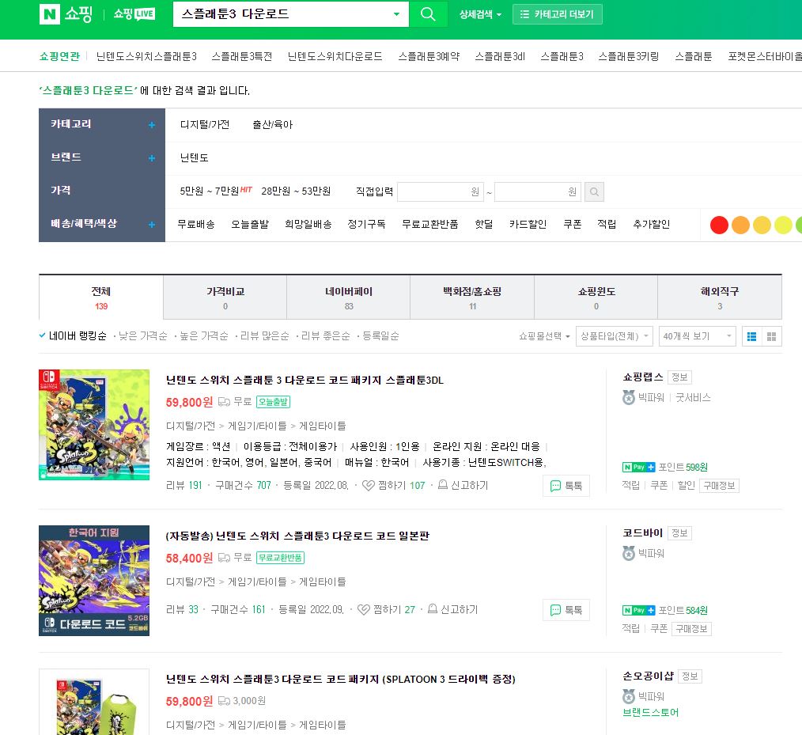Screen dimensions: 802x735
Task: Open the search box suggestion dropdown arrow
Action: click(396, 14)
